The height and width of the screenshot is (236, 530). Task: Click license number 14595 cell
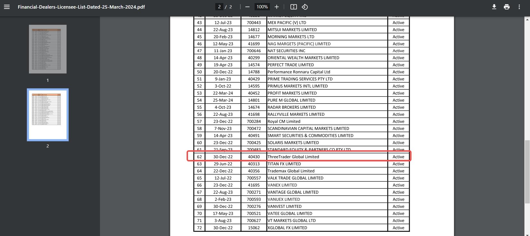coord(254,86)
